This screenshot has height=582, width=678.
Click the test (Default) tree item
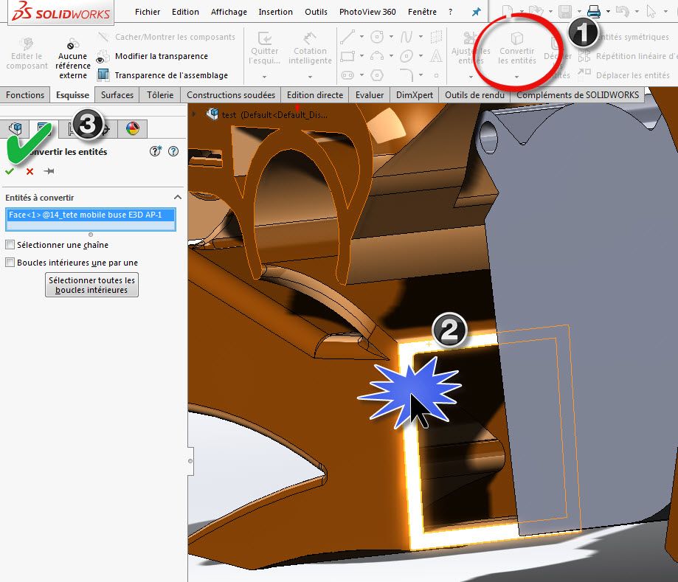tap(267, 114)
